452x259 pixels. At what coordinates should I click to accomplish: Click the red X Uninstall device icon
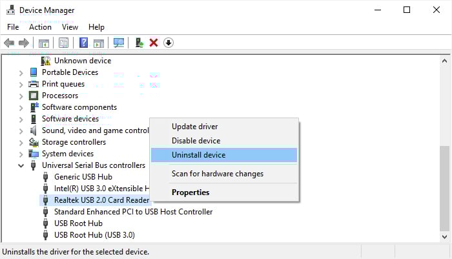pyautogui.click(x=154, y=43)
